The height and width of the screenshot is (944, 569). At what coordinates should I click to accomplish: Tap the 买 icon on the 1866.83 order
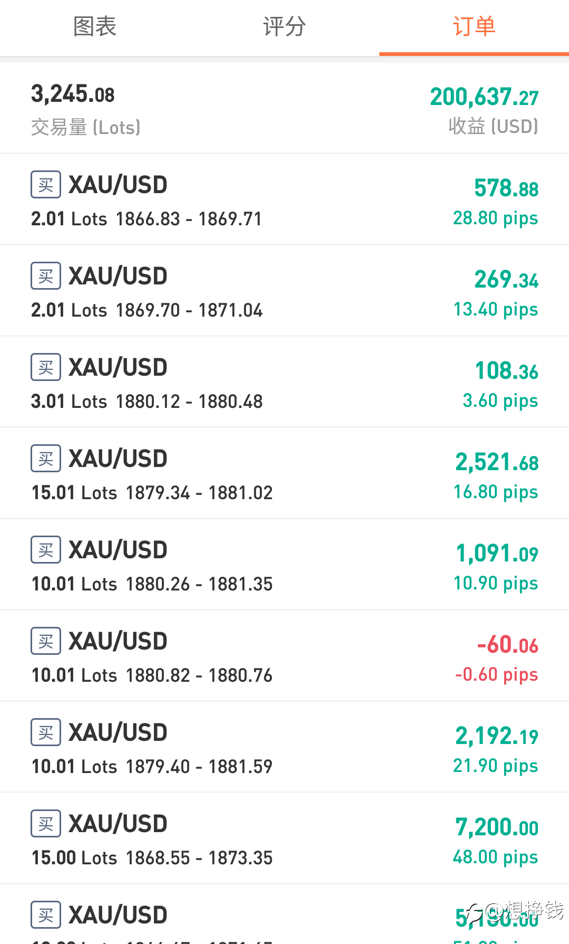click(46, 185)
